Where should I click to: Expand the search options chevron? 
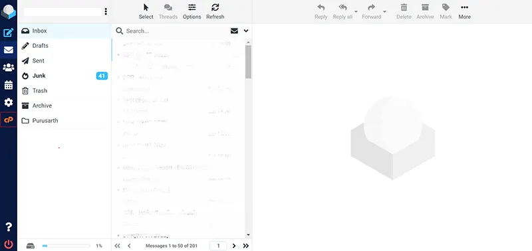pos(246,31)
